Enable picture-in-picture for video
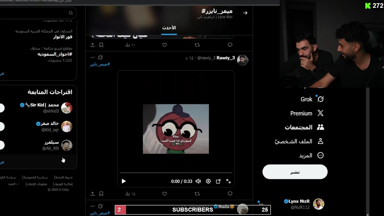The width and height of the screenshot is (384, 216). (218, 181)
